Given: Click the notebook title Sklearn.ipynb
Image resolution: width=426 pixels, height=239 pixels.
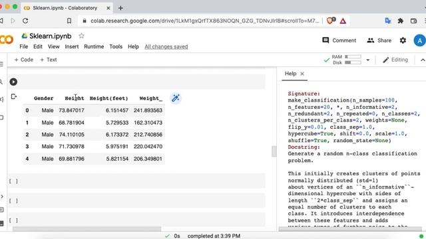Looking at the screenshot, I should (51, 36).
